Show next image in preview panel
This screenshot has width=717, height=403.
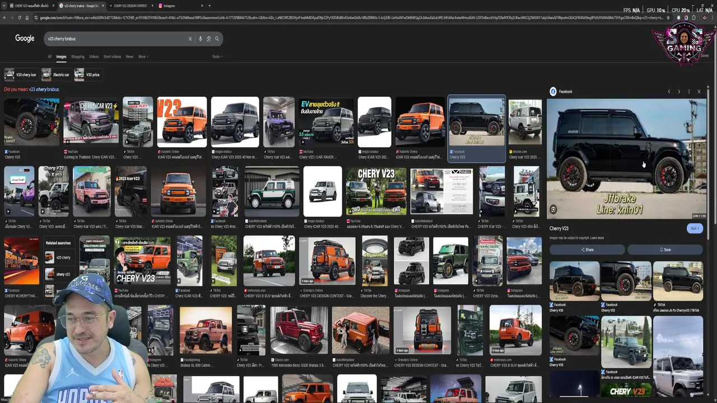pyautogui.click(x=679, y=91)
